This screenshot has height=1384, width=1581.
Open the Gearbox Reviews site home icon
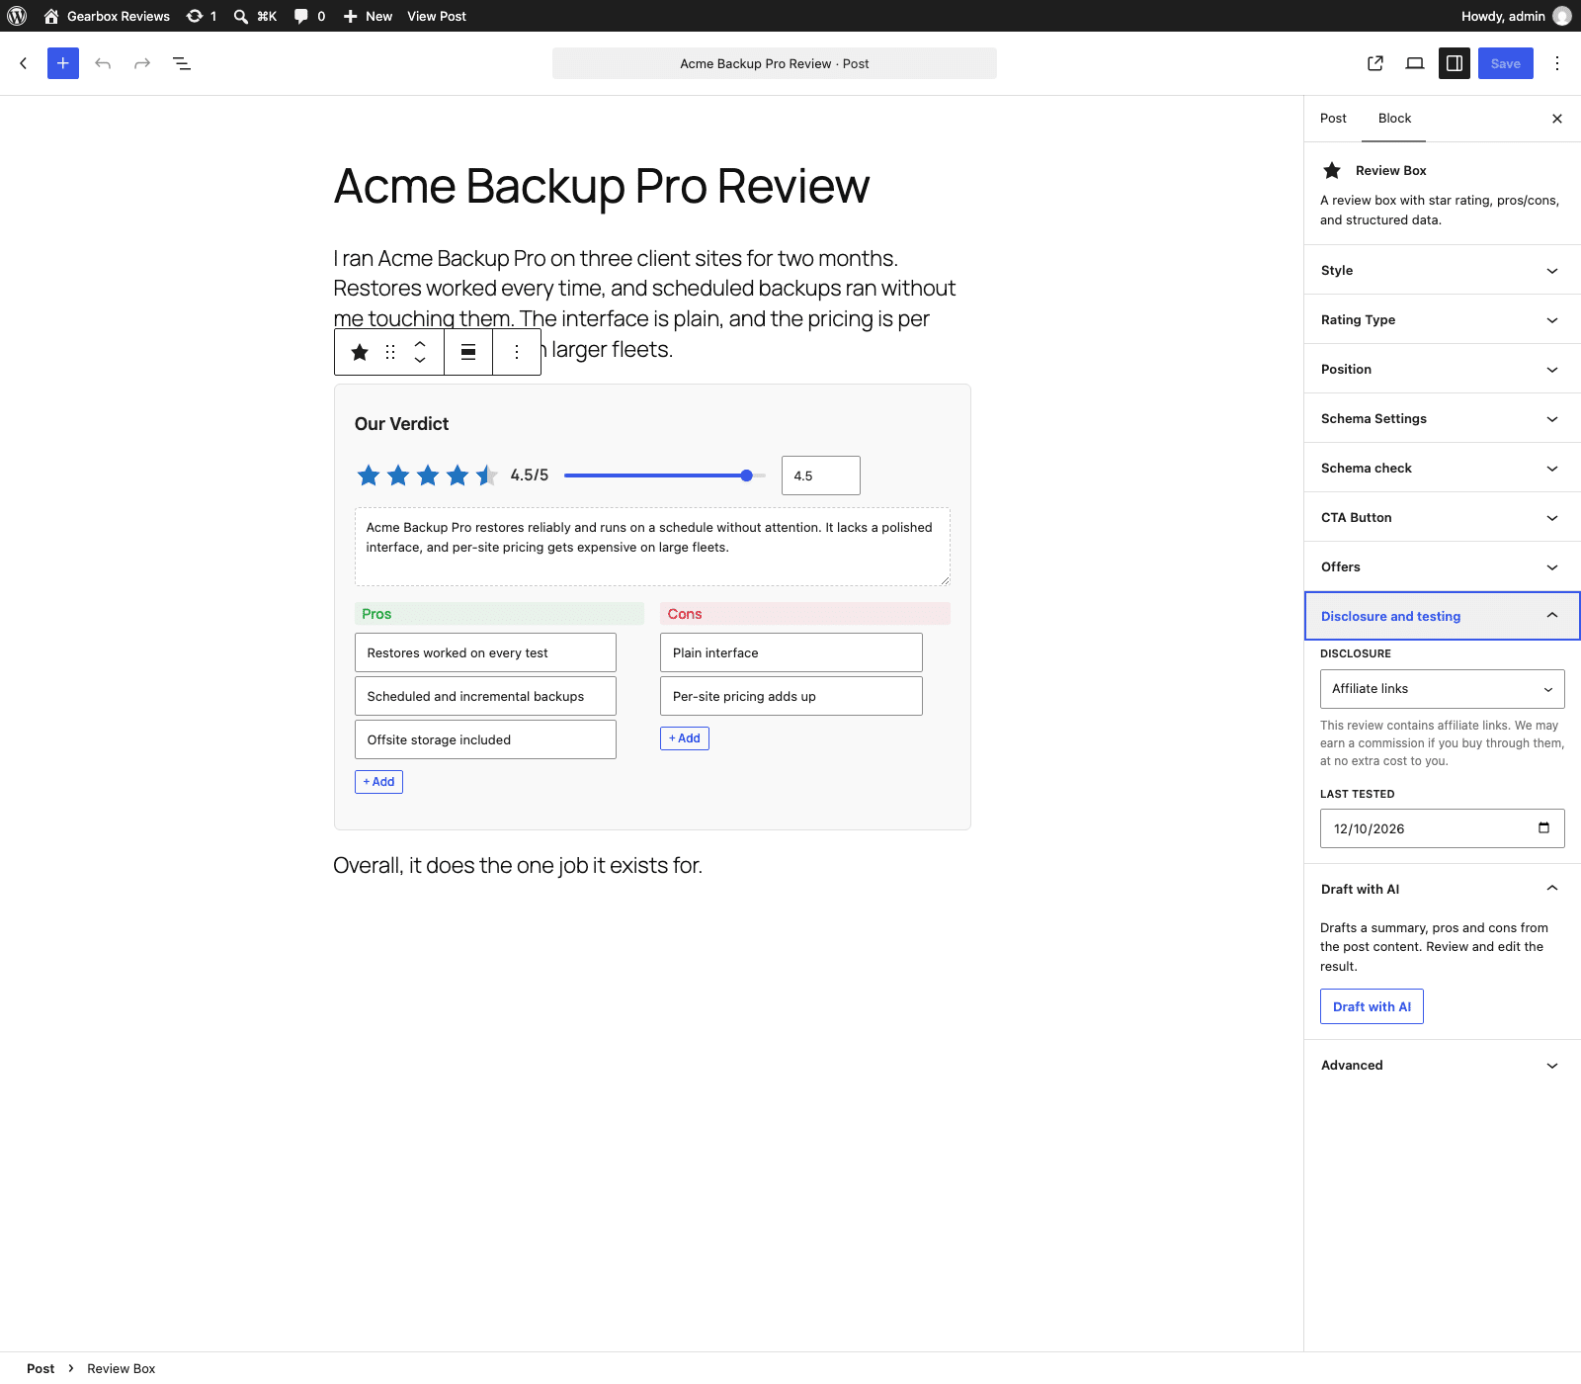[x=51, y=16]
